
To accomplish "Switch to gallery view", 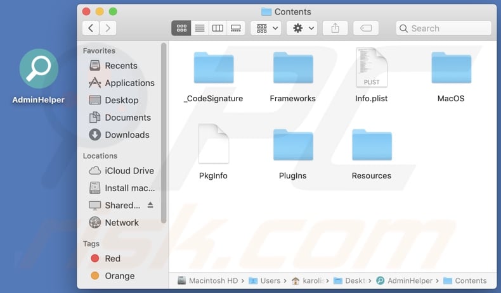I will coord(236,28).
